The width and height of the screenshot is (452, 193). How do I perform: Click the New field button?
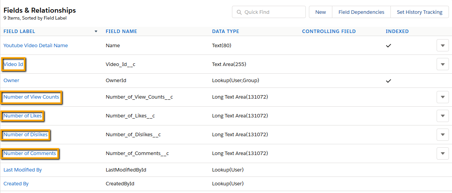(320, 12)
